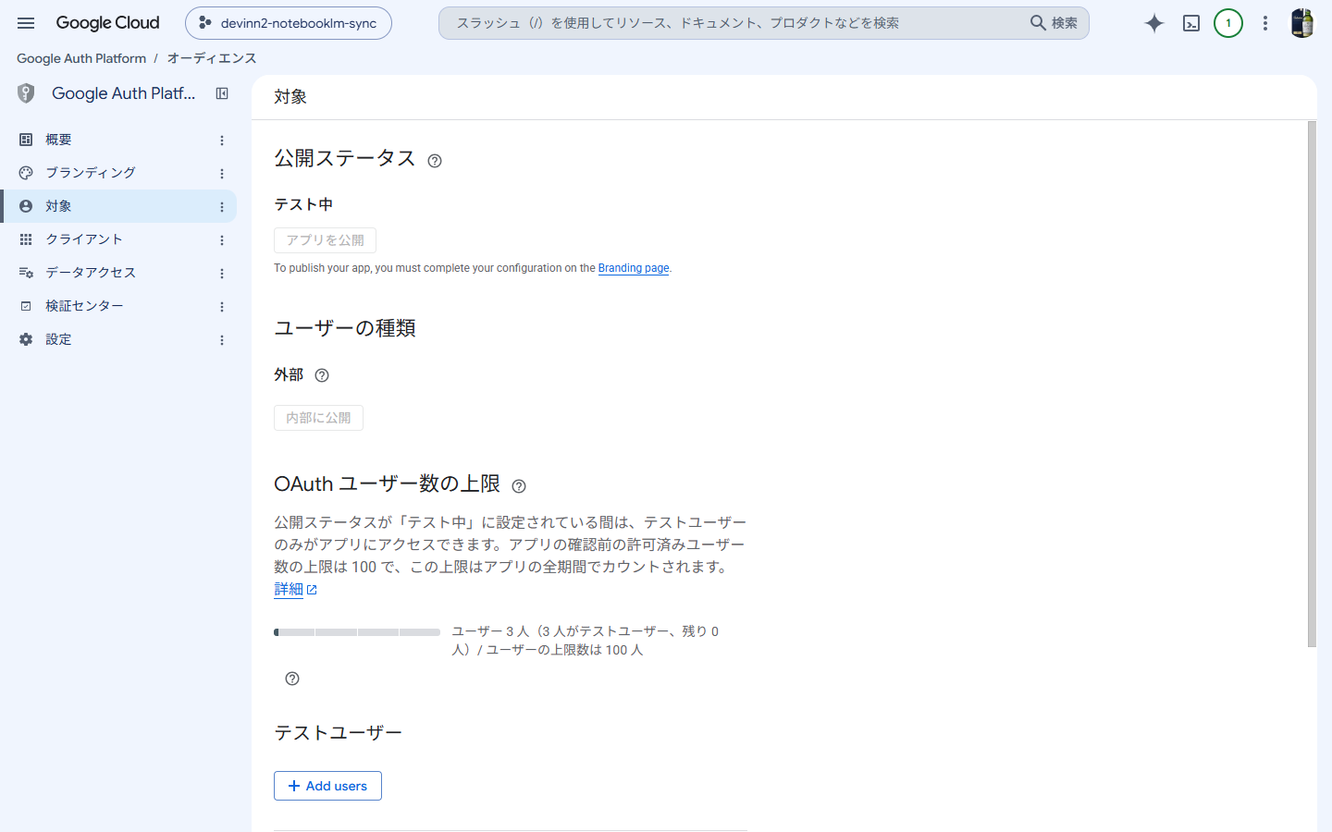This screenshot has width=1332, height=832.
Task: Open the Gemini sparkle assistant icon
Action: (1153, 23)
